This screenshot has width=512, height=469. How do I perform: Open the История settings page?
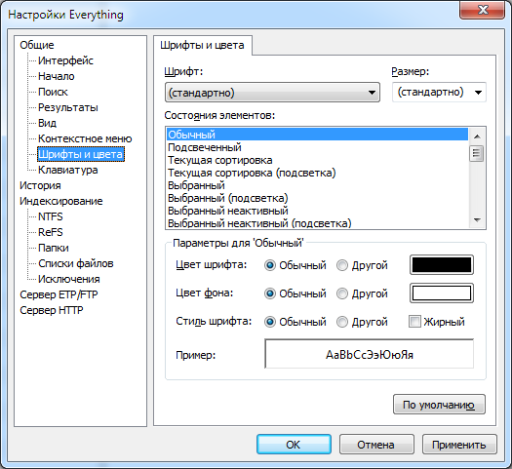40,185
